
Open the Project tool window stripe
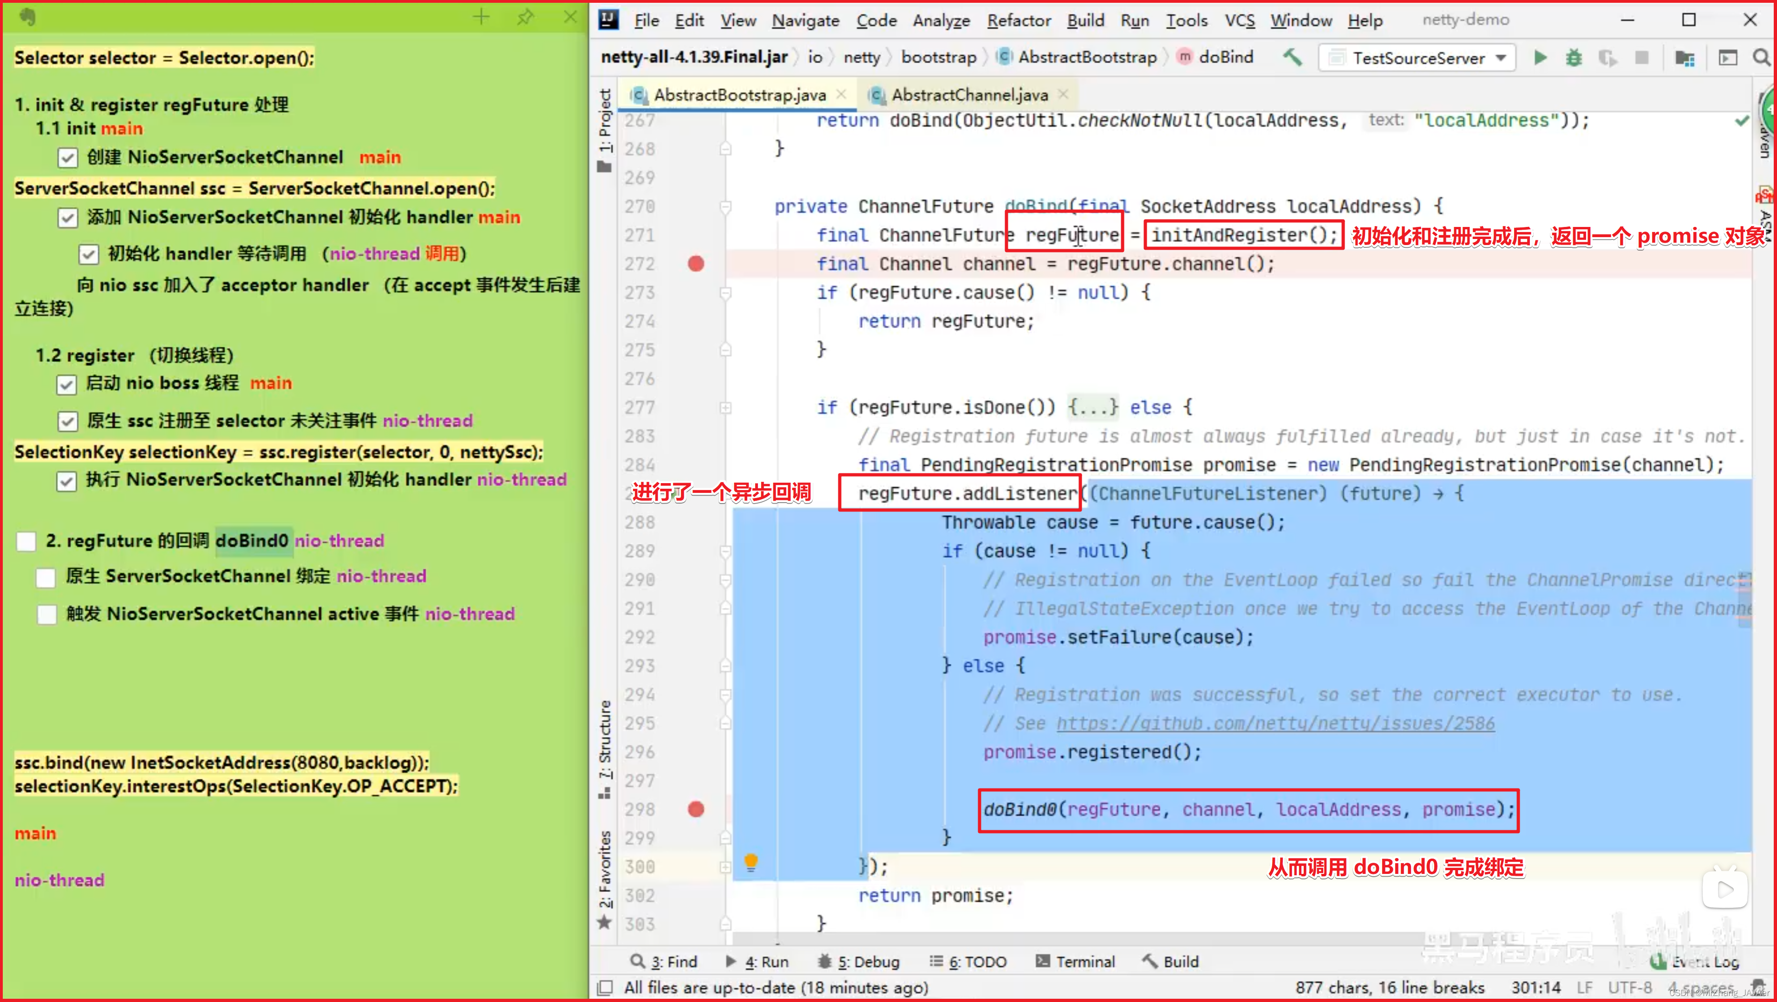coord(604,129)
